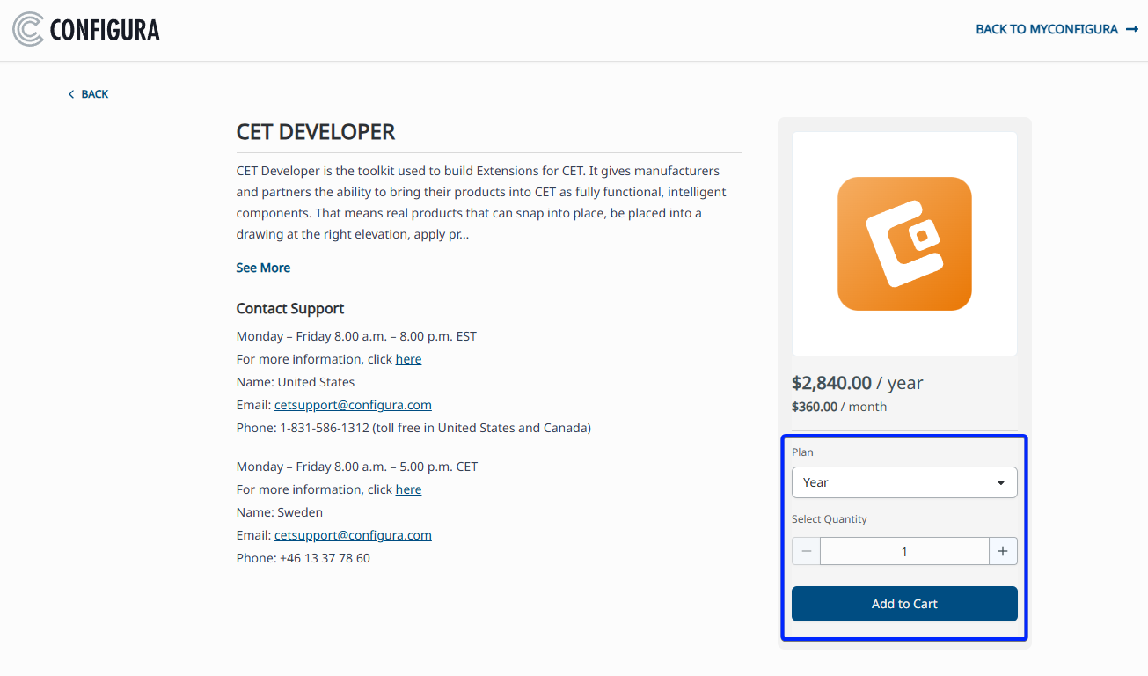Open the United States support 'here' link
Image resolution: width=1148 pixels, height=676 pixels.
408,359
